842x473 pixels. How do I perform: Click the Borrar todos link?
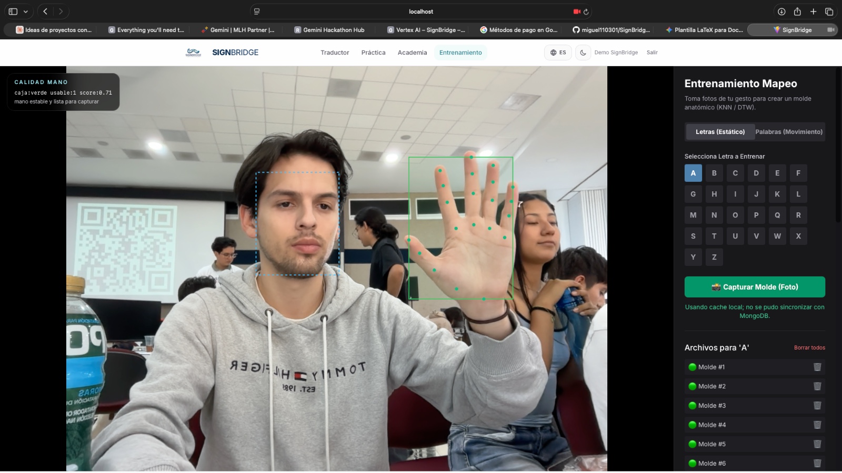[x=809, y=348]
